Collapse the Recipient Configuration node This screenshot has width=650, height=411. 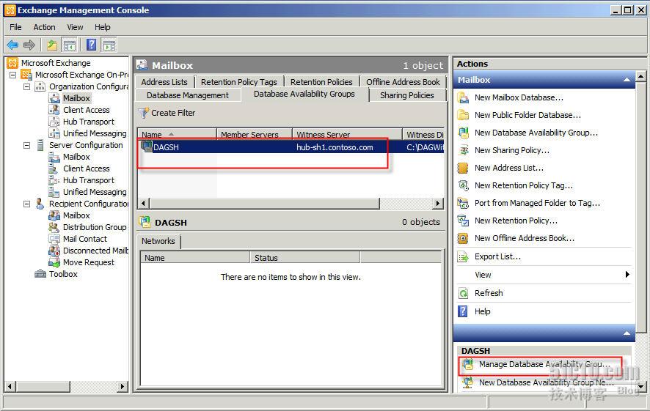26,204
